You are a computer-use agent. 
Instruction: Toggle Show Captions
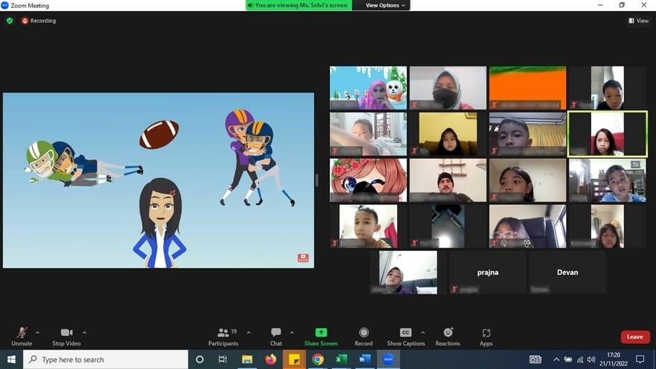[x=405, y=336]
